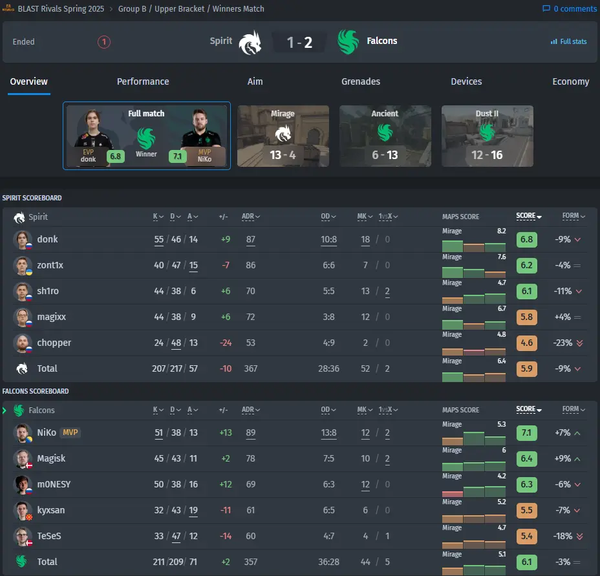Sort Spirit scoreboard by D column
The height and width of the screenshot is (576, 600).
coord(175,217)
